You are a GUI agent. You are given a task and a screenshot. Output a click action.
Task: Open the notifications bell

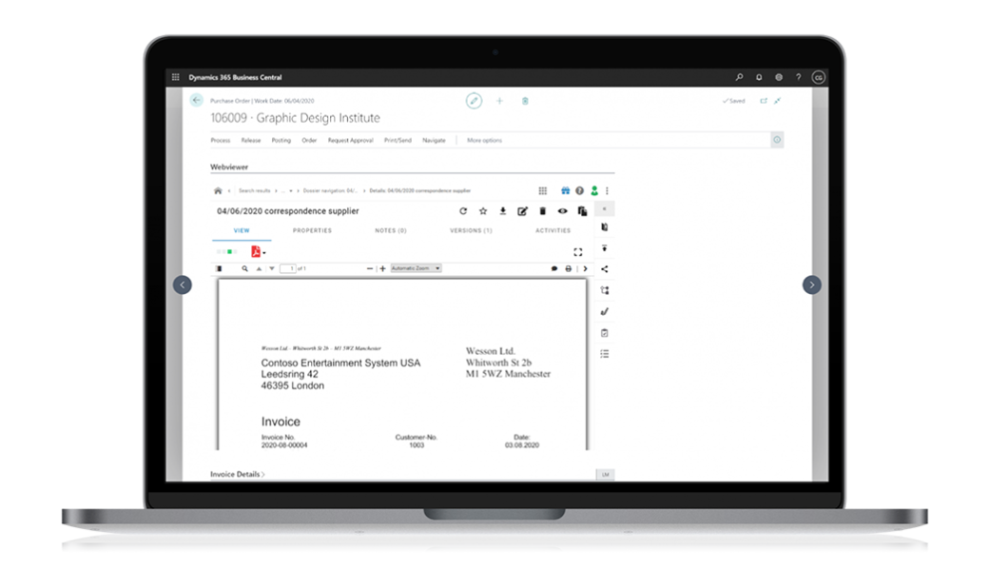[759, 77]
